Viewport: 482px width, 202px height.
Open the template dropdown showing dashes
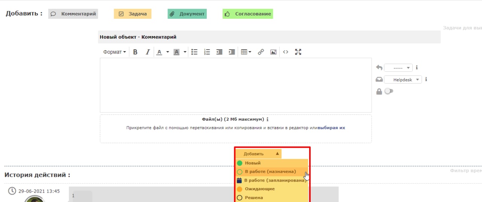[x=398, y=68]
